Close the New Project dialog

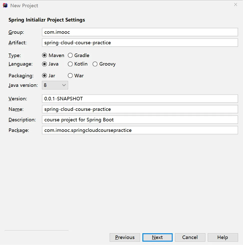click(235, 5)
